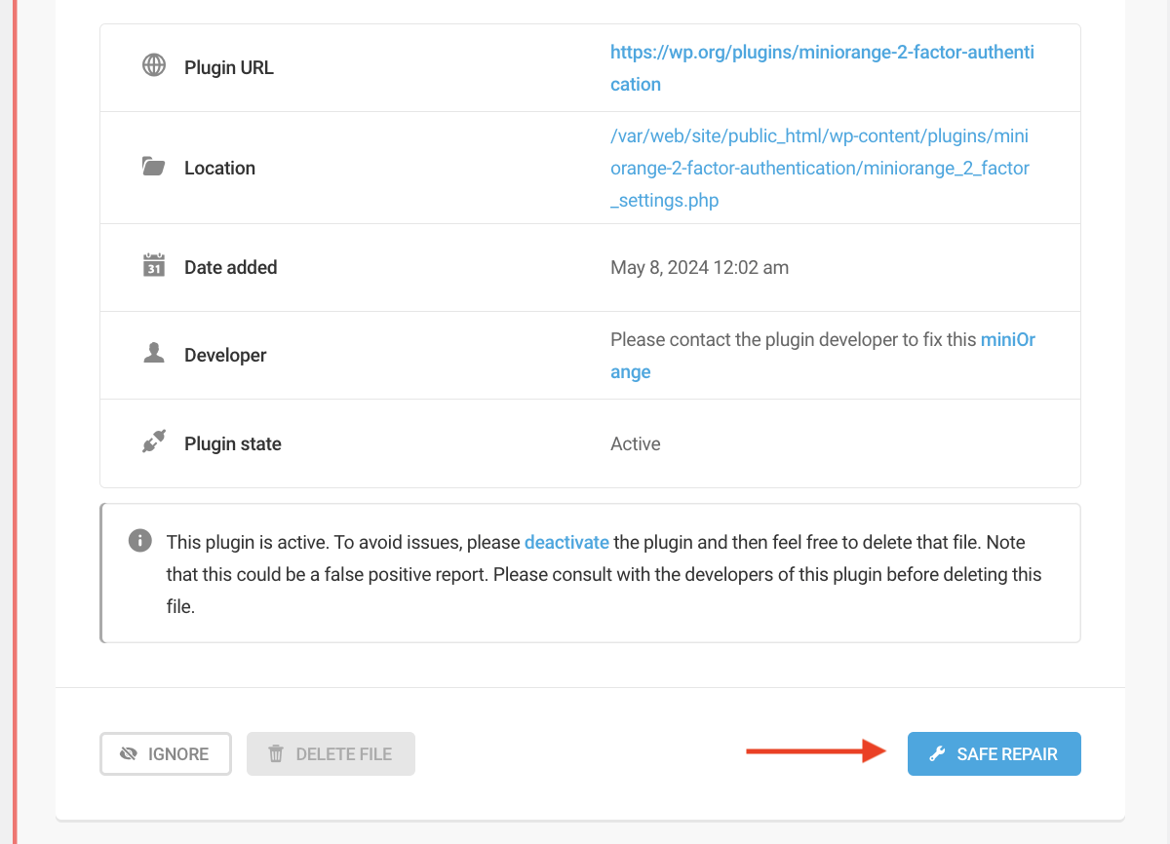Follow the miniOrange developer link
This screenshot has height=844, width=1170.
click(1007, 340)
